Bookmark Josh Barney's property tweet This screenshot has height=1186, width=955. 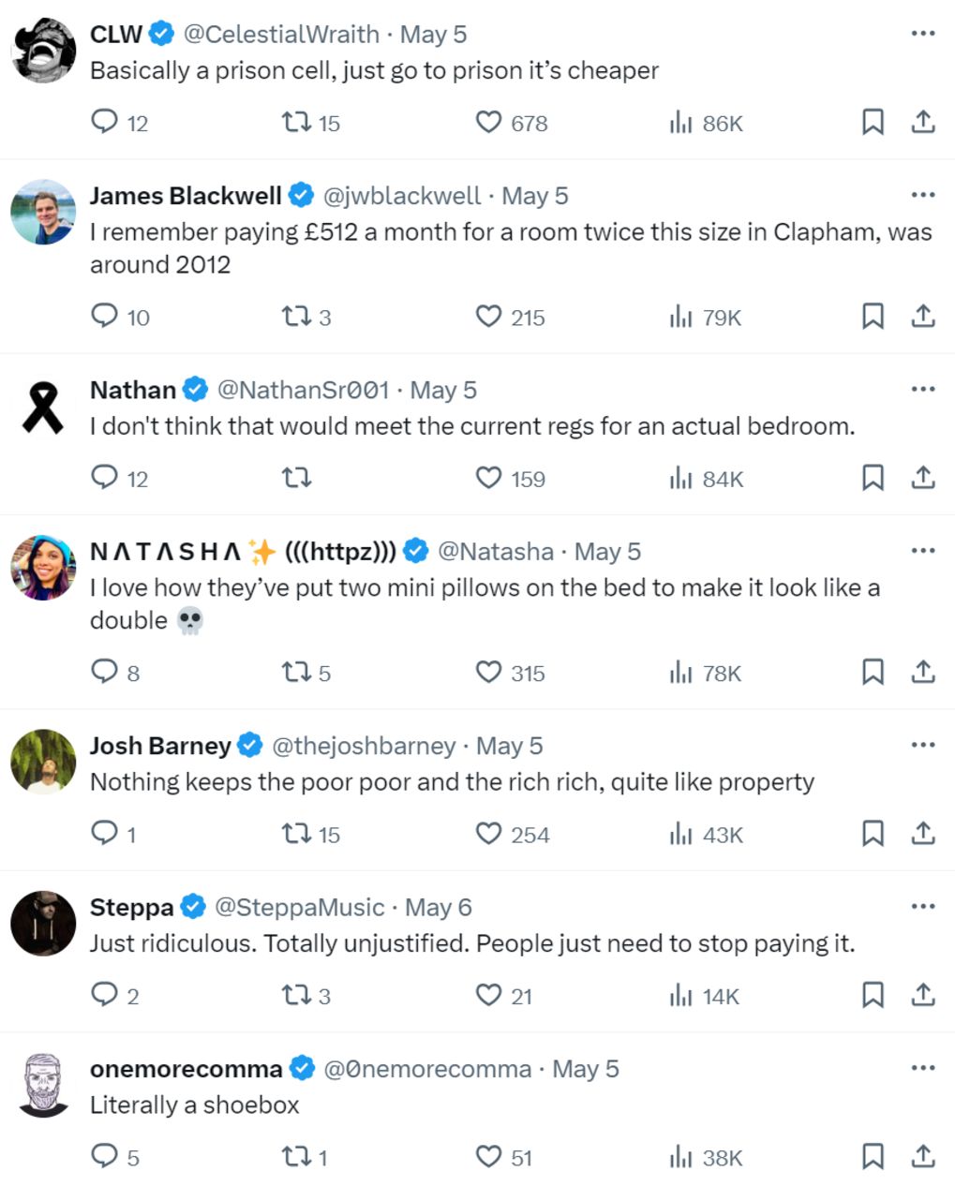(x=873, y=834)
